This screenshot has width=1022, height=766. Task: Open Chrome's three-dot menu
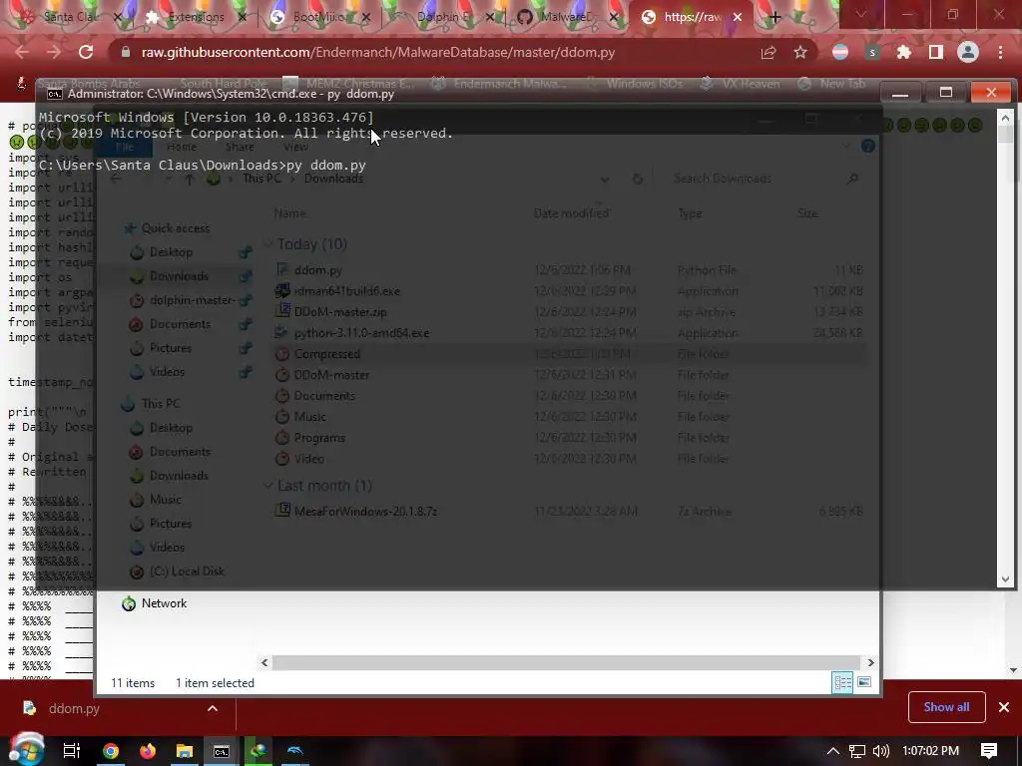click(1000, 52)
